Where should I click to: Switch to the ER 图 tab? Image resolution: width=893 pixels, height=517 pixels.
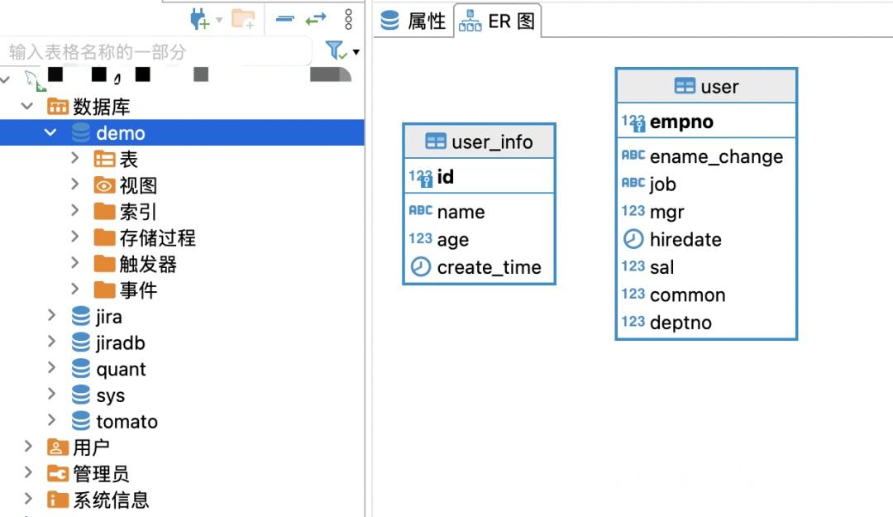[497, 21]
